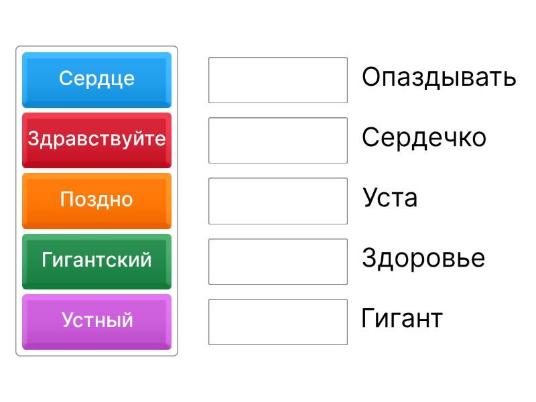Viewport: 536px width, 402px height.
Task: Choose the empty box beside Здоровье
Action: pyautogui.click(x=278, y=261)
